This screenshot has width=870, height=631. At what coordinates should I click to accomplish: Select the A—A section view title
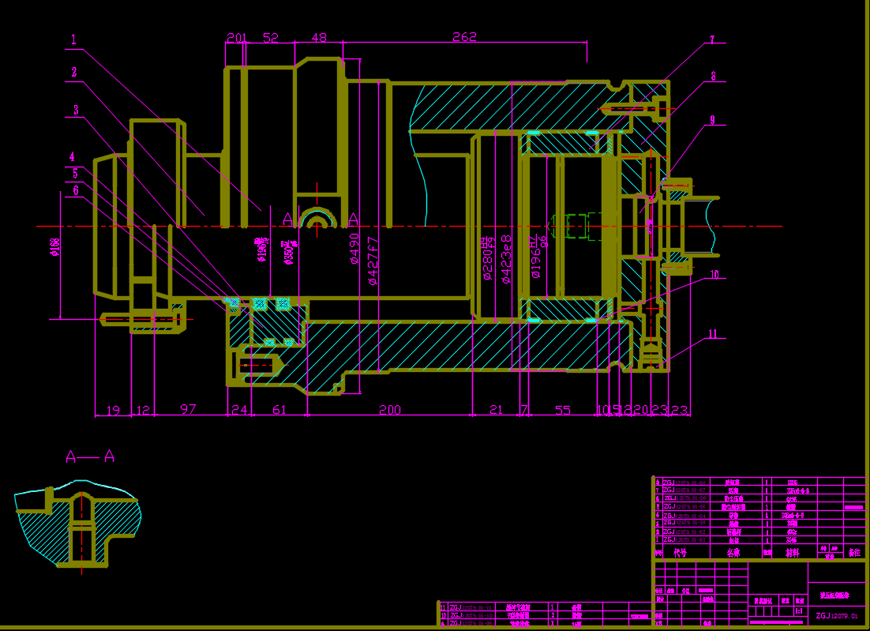(90, 456)
